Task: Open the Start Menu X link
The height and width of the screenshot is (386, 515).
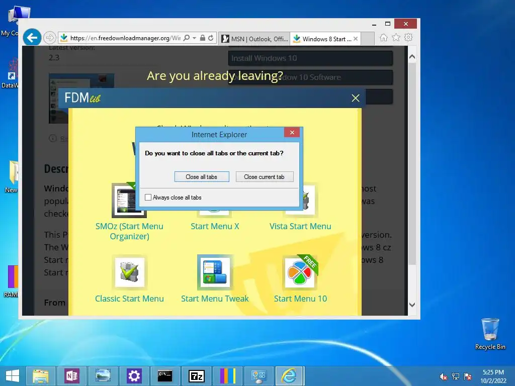Action: [x=215, y=226]
